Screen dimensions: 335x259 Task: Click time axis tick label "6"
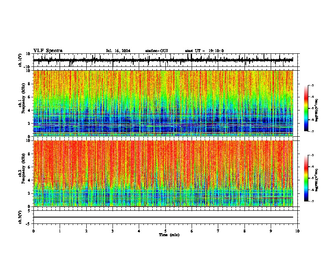click(x=192, y=231)
